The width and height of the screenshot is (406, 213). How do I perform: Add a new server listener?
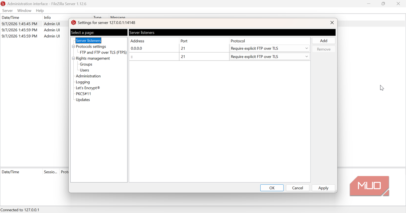[324, 41]
